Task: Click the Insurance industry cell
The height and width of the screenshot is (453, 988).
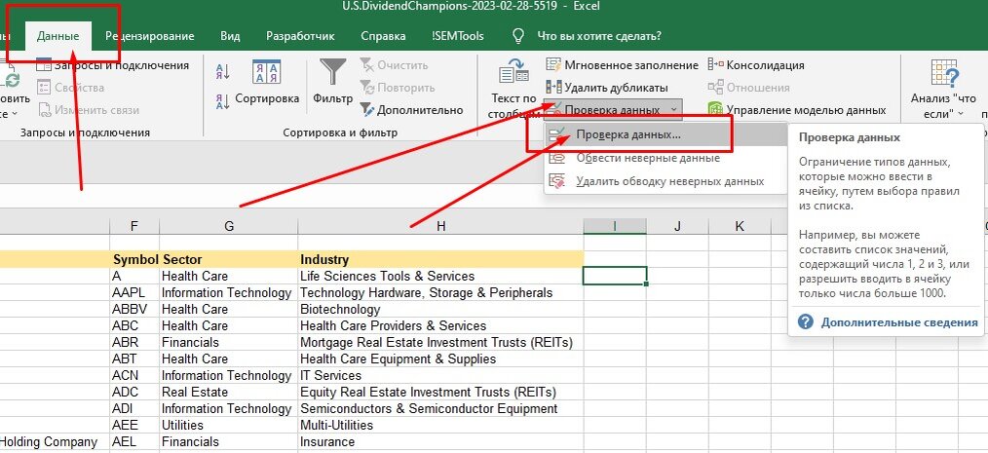Action: tap(440, 441)
